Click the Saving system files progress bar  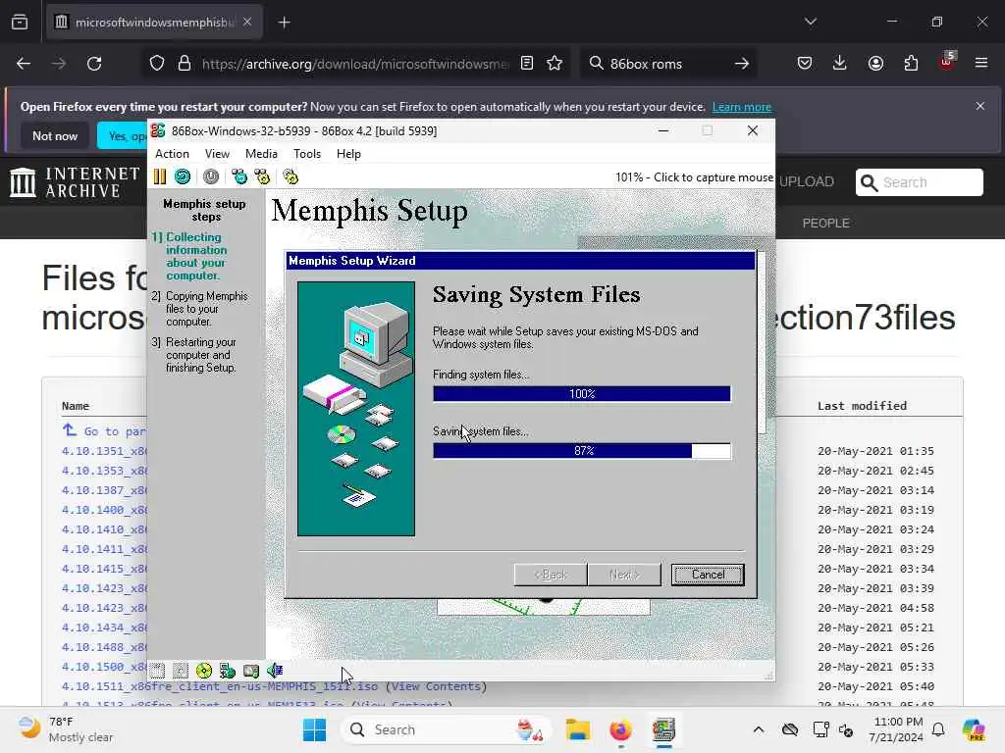pyautogui.click(x=582, y=451)
